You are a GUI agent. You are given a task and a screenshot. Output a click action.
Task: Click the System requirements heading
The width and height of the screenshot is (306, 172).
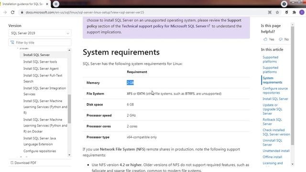(x=121, y=52)
